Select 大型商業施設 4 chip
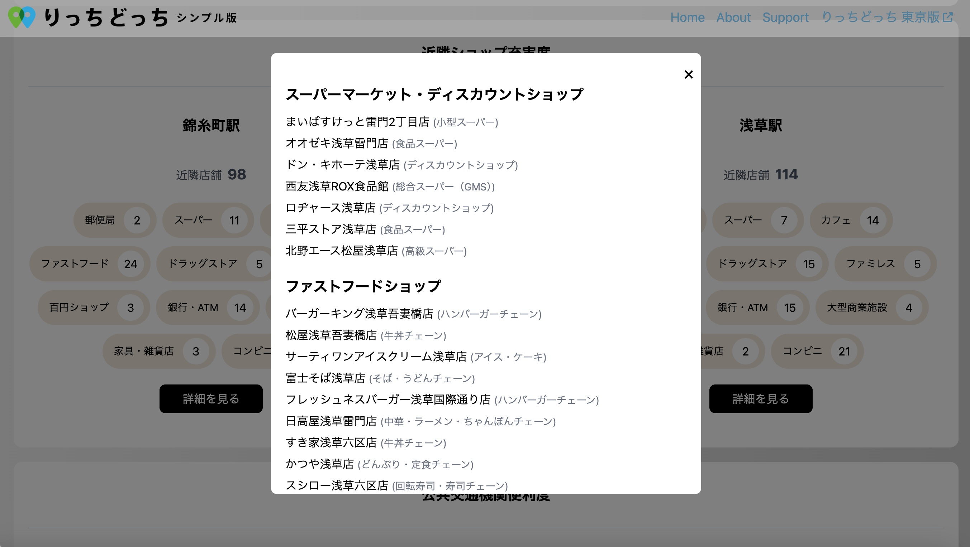The width and height of the screenshot is (970, 547). click(871, 307)
